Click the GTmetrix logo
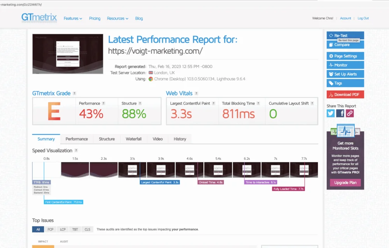The width and height of the screenshot is (389, 248). coord(39,18)
